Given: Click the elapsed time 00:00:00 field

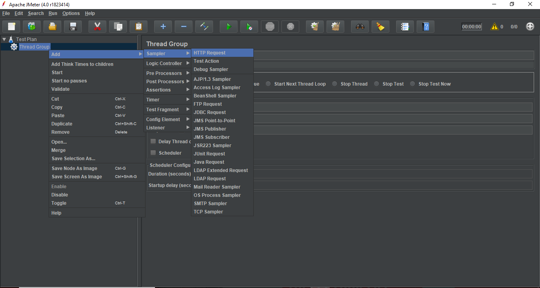Looking at the screenshot, I should pyautogui.click(x=472, y=27).
